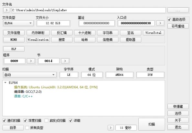Image resolution: width=192 pixels, height=133 pixels.
Task: Open the 签名 signatures view
Action: [x=131, y=33]
